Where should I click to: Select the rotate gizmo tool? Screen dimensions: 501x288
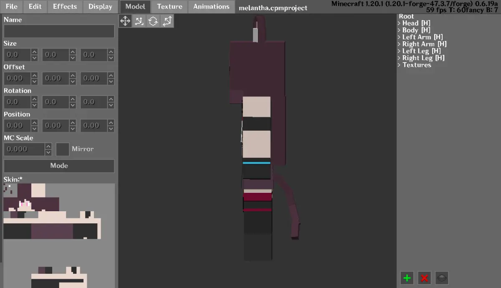153,21
